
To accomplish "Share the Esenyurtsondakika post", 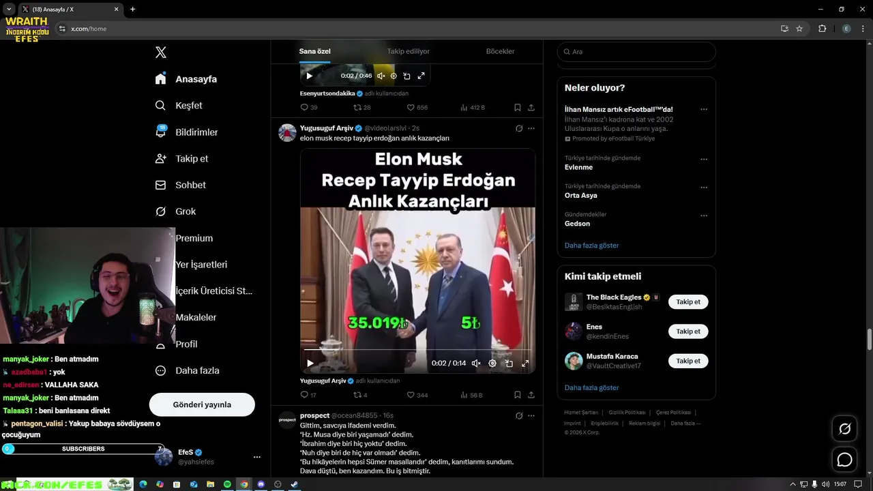I will [x=531, y=108].
